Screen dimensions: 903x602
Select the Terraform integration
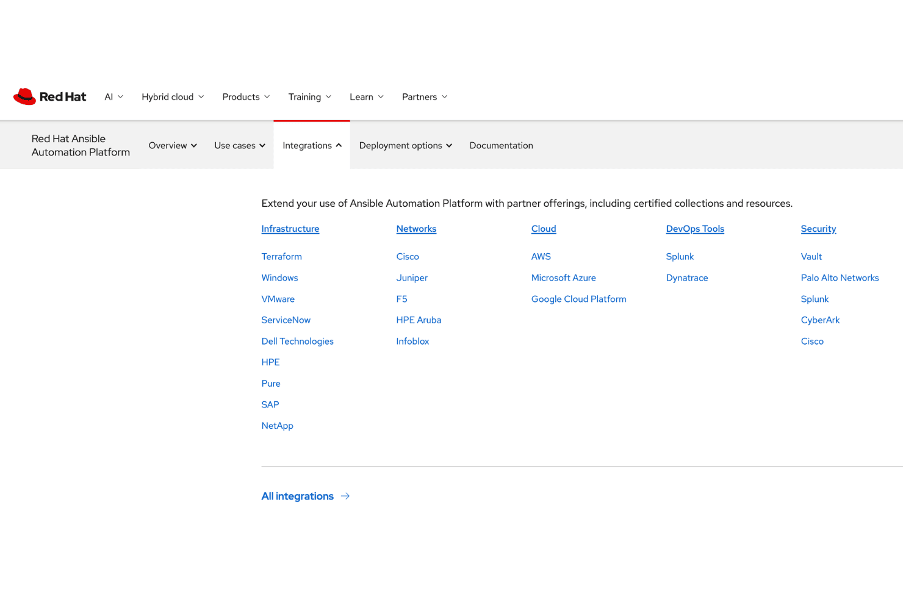click(281, 257)
